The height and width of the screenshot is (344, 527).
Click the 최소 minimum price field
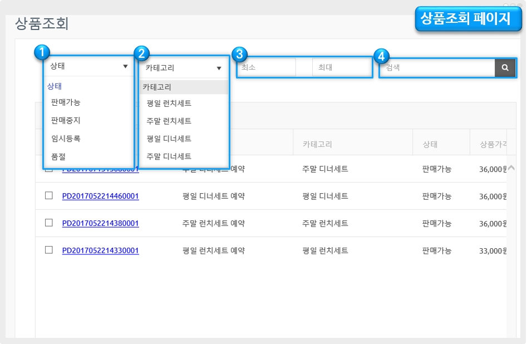pyautogui.click(x=267, y=67)
